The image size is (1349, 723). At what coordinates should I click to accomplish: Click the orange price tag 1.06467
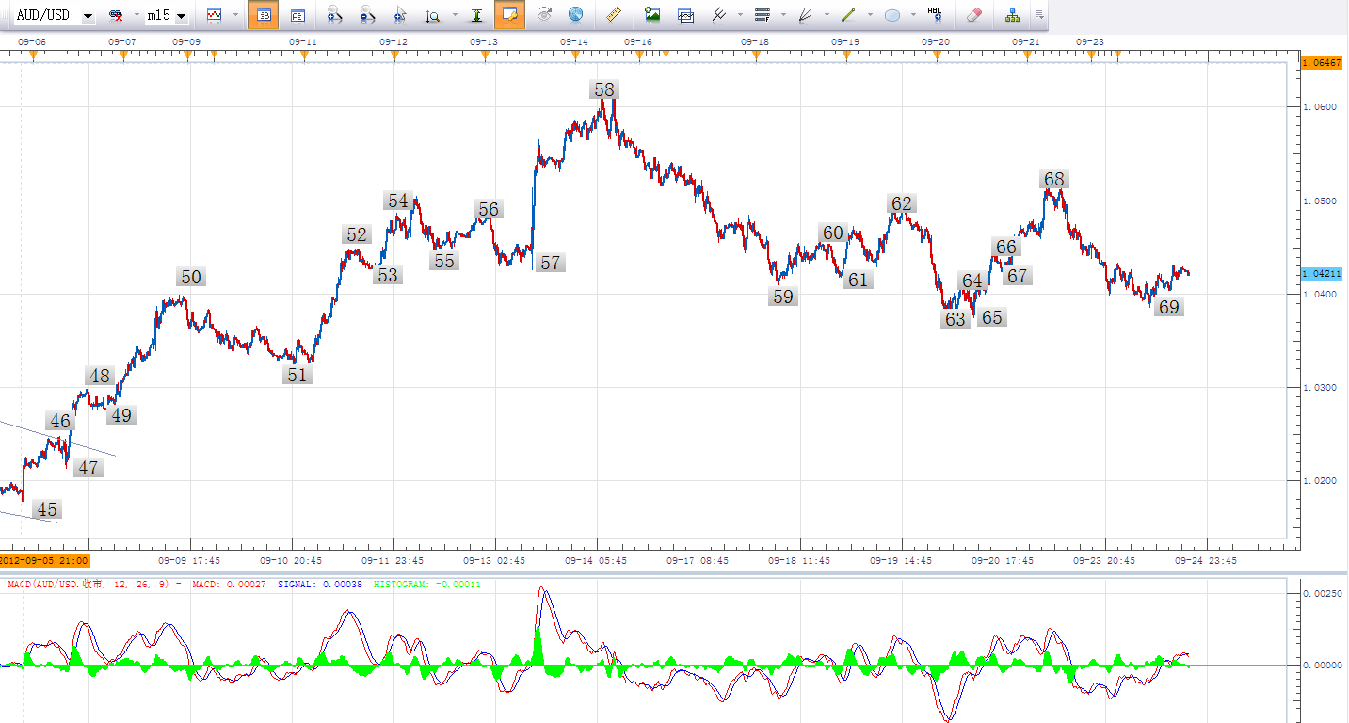tap(1322, 62)
